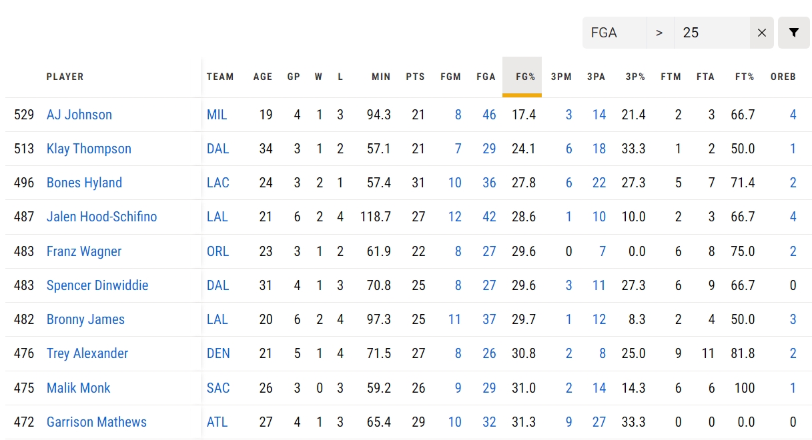
Task: Sort table by FG% column header
Action: (525, 77)
